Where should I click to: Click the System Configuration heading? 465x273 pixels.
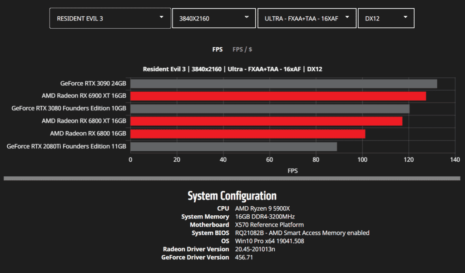click(x=232, y=196)
